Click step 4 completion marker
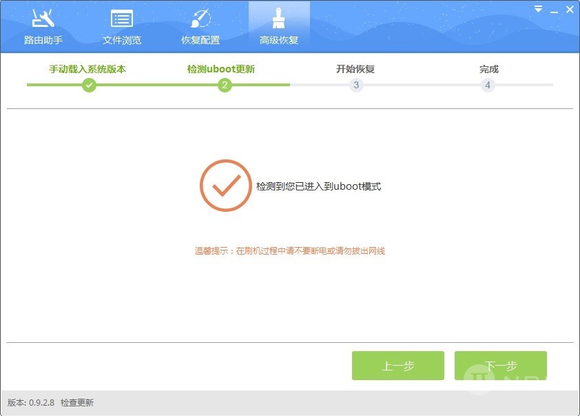The width and height of the screenshot is (580, 416). click(488, 85)
